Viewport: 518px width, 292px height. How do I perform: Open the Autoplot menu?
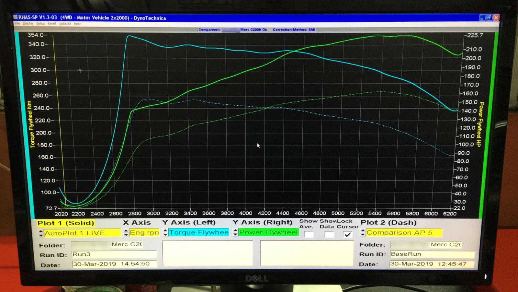pyautogui.click(x=65, y=24)
